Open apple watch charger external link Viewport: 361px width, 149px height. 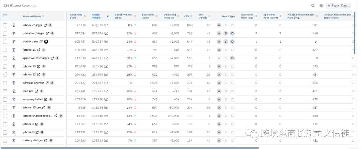point(52,58)
